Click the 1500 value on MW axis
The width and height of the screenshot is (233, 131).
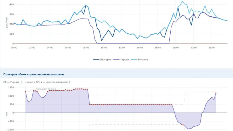tap(11, 88)
